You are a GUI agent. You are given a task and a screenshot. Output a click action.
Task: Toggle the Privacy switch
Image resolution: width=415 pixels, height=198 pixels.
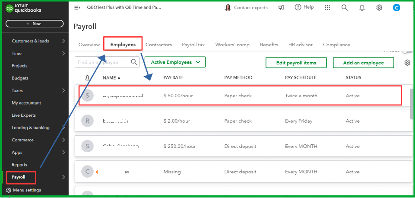coord(407,51)
